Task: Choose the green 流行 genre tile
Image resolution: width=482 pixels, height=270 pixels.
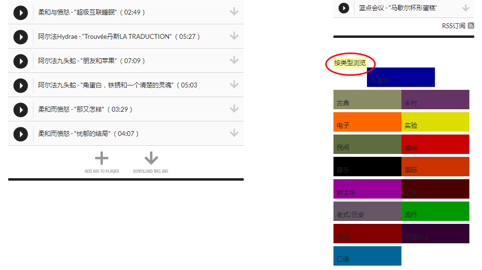Action: pyautogui.click(x=435, y=211)
